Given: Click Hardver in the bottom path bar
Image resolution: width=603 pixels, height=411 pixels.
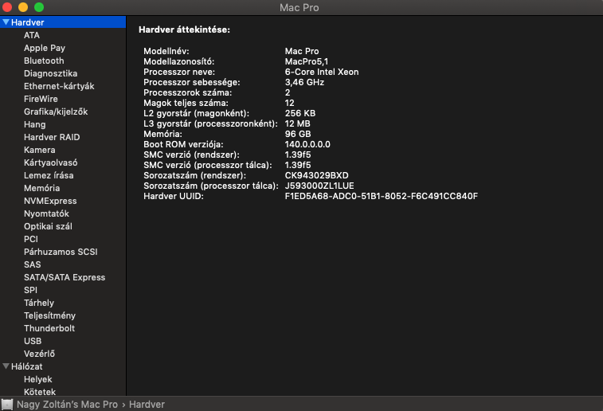Looking at the screenshot, I should pos(147,405).
